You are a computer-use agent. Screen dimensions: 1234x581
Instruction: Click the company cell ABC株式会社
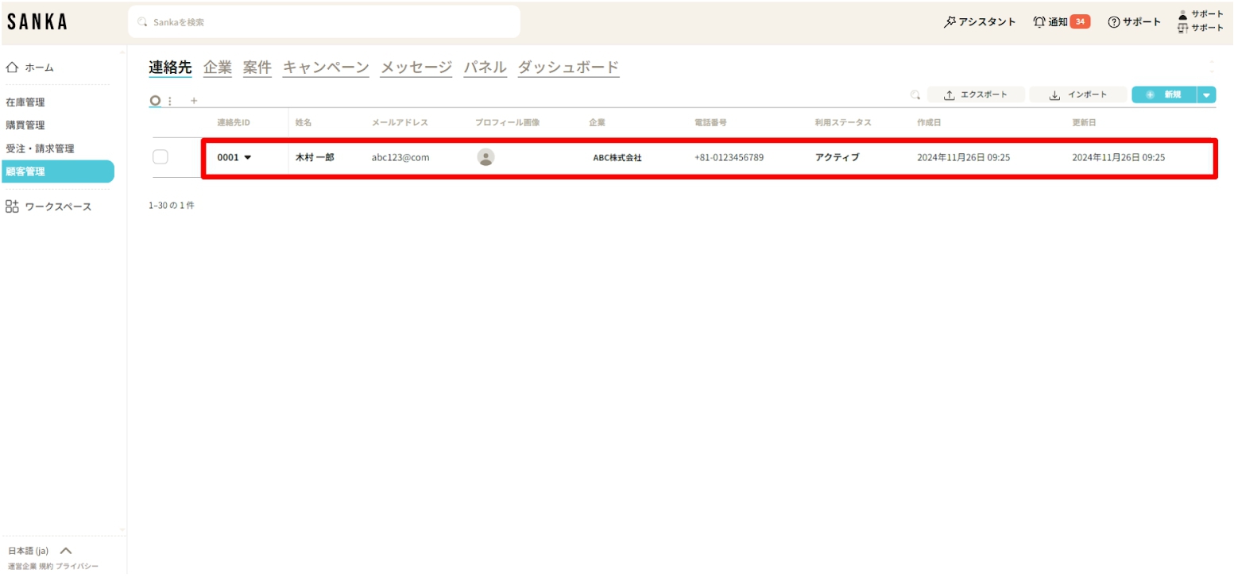click(617, 158)
